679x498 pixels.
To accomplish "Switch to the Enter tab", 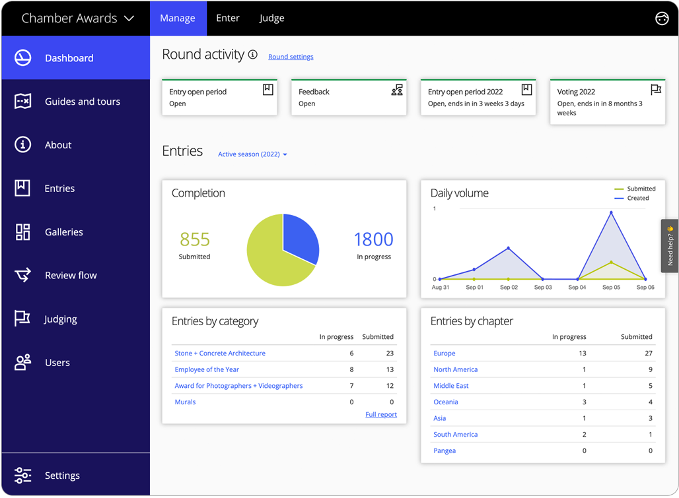I will 228,18.
